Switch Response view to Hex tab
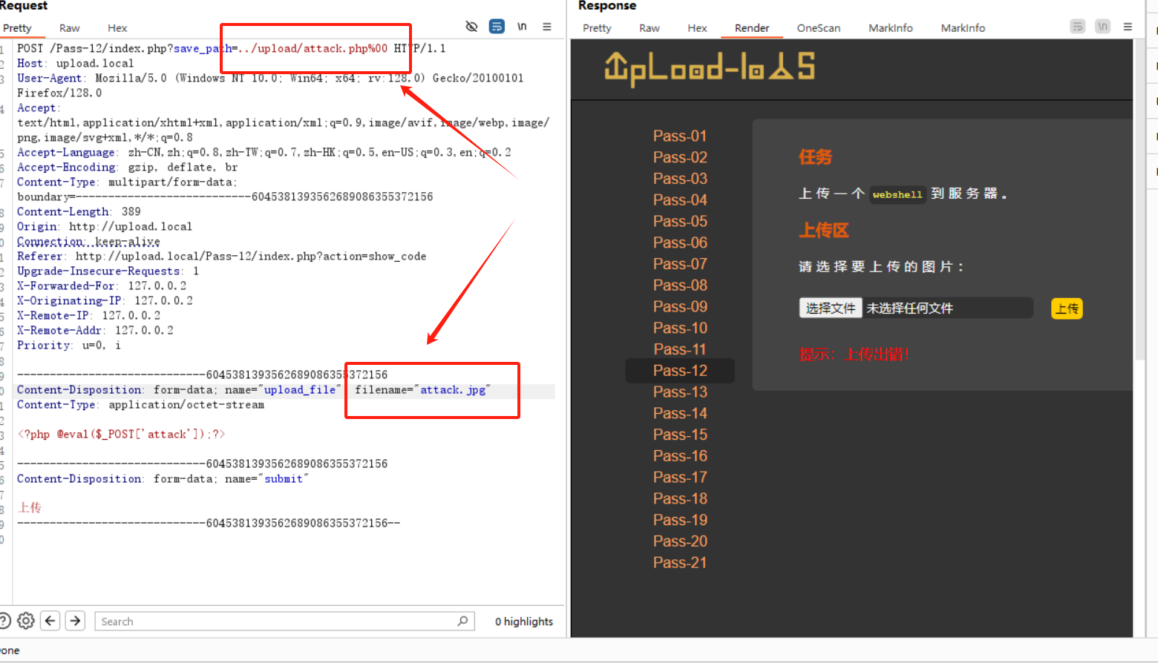The height and width of the screenshot is (663, 1158). coord(697,28)
